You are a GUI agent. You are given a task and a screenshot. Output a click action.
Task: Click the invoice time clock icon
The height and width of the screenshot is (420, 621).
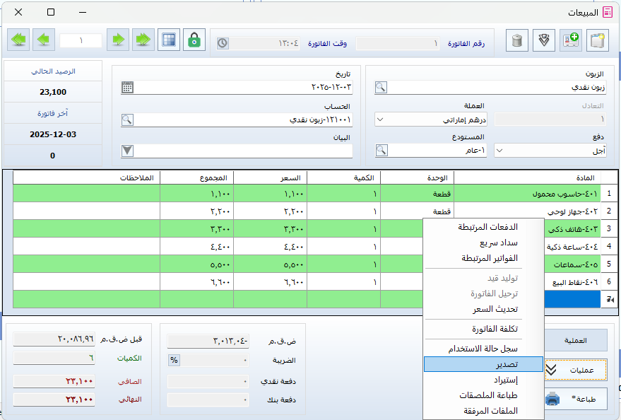(222, 43)
